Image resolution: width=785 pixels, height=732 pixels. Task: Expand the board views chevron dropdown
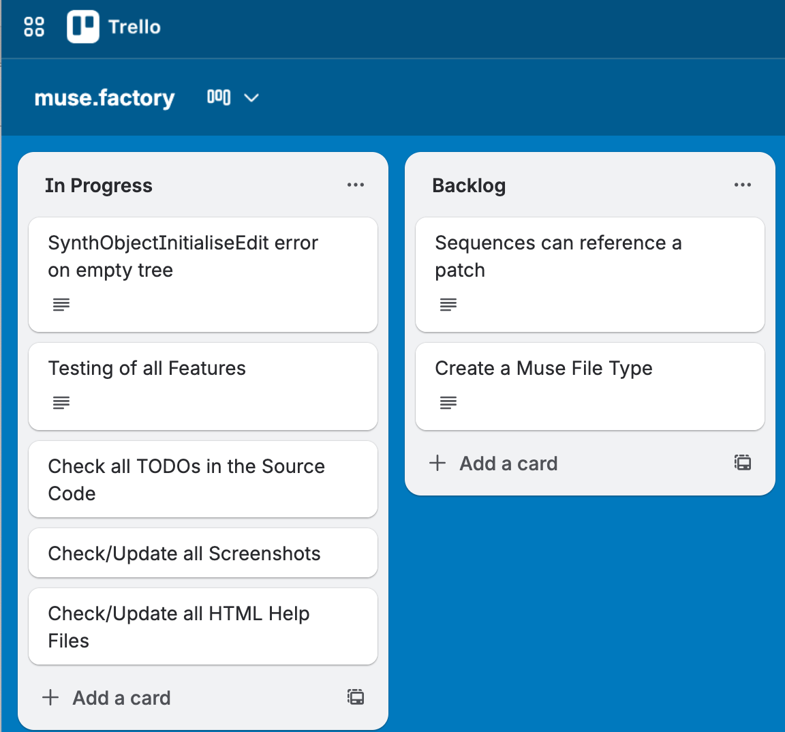click(x=251, y=98)
